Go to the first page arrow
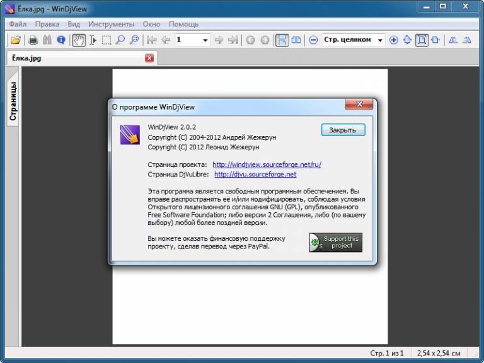The width and height of the screenshot is (484, 363). [x=151, y=40]
